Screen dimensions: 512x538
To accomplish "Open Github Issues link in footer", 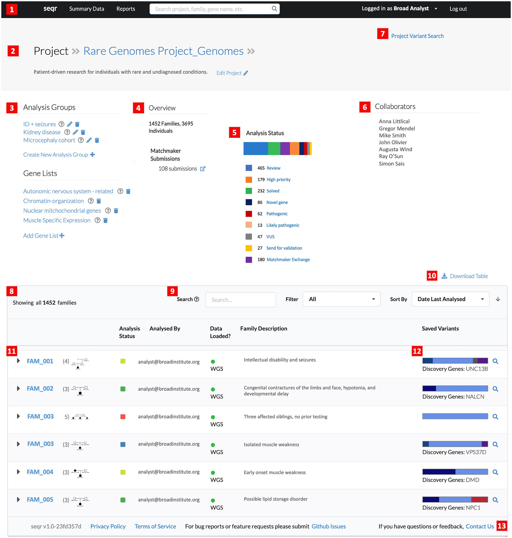I will click(x=329, y=526).
